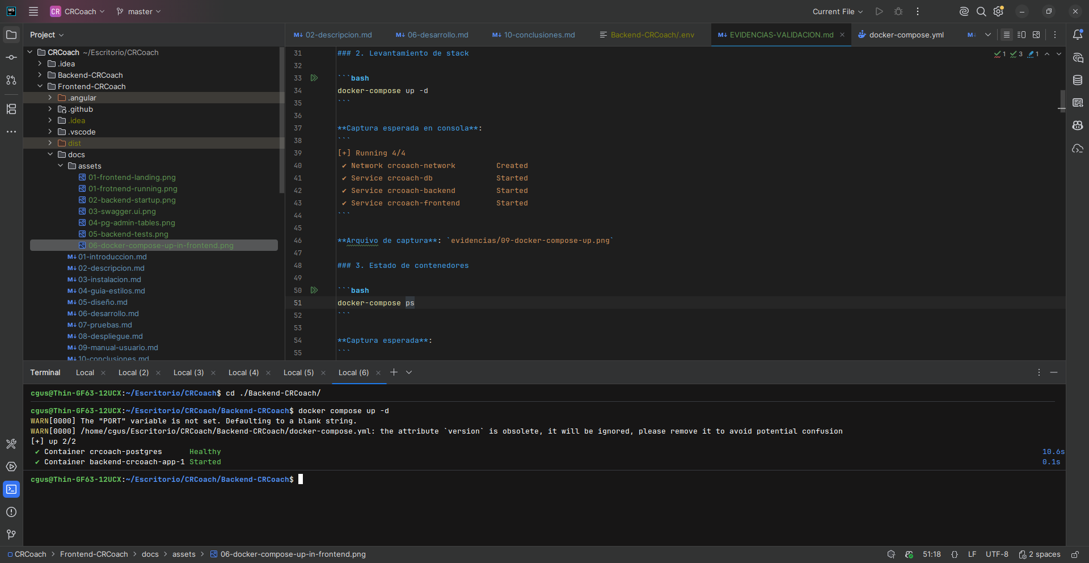The width and height of the screenshot is (1089, 563).
Task: Change UTF-8 file encoding
Action: [997, 554]
